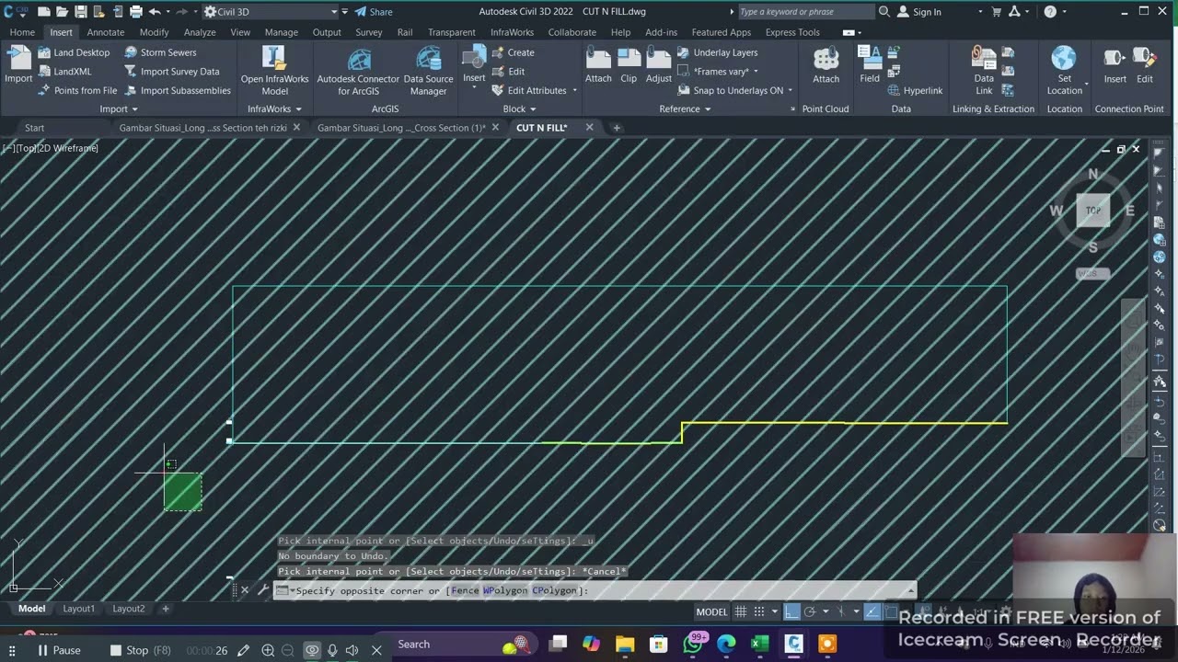The image size is (1178, 662).
Task: Click the Share button
Action: [x=374, y=12]
